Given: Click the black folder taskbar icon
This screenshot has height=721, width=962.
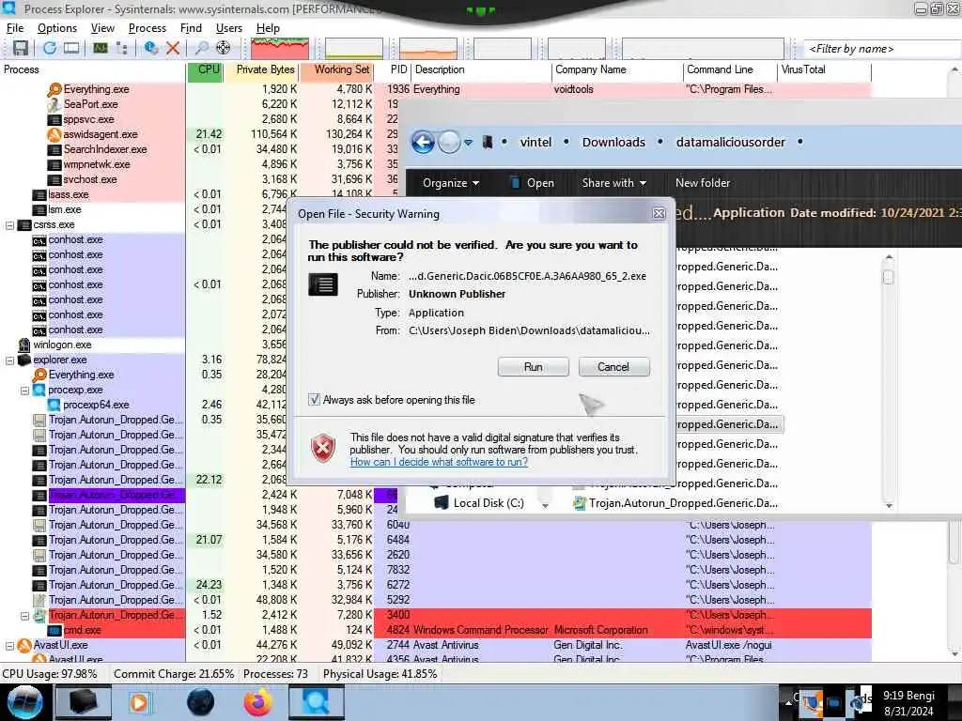Looking at the screenshot, I should (84, 702).
